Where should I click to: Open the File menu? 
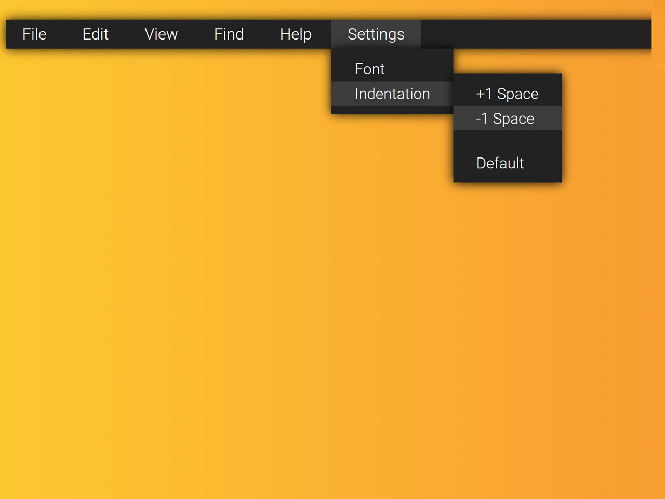(x=34, y=34)
